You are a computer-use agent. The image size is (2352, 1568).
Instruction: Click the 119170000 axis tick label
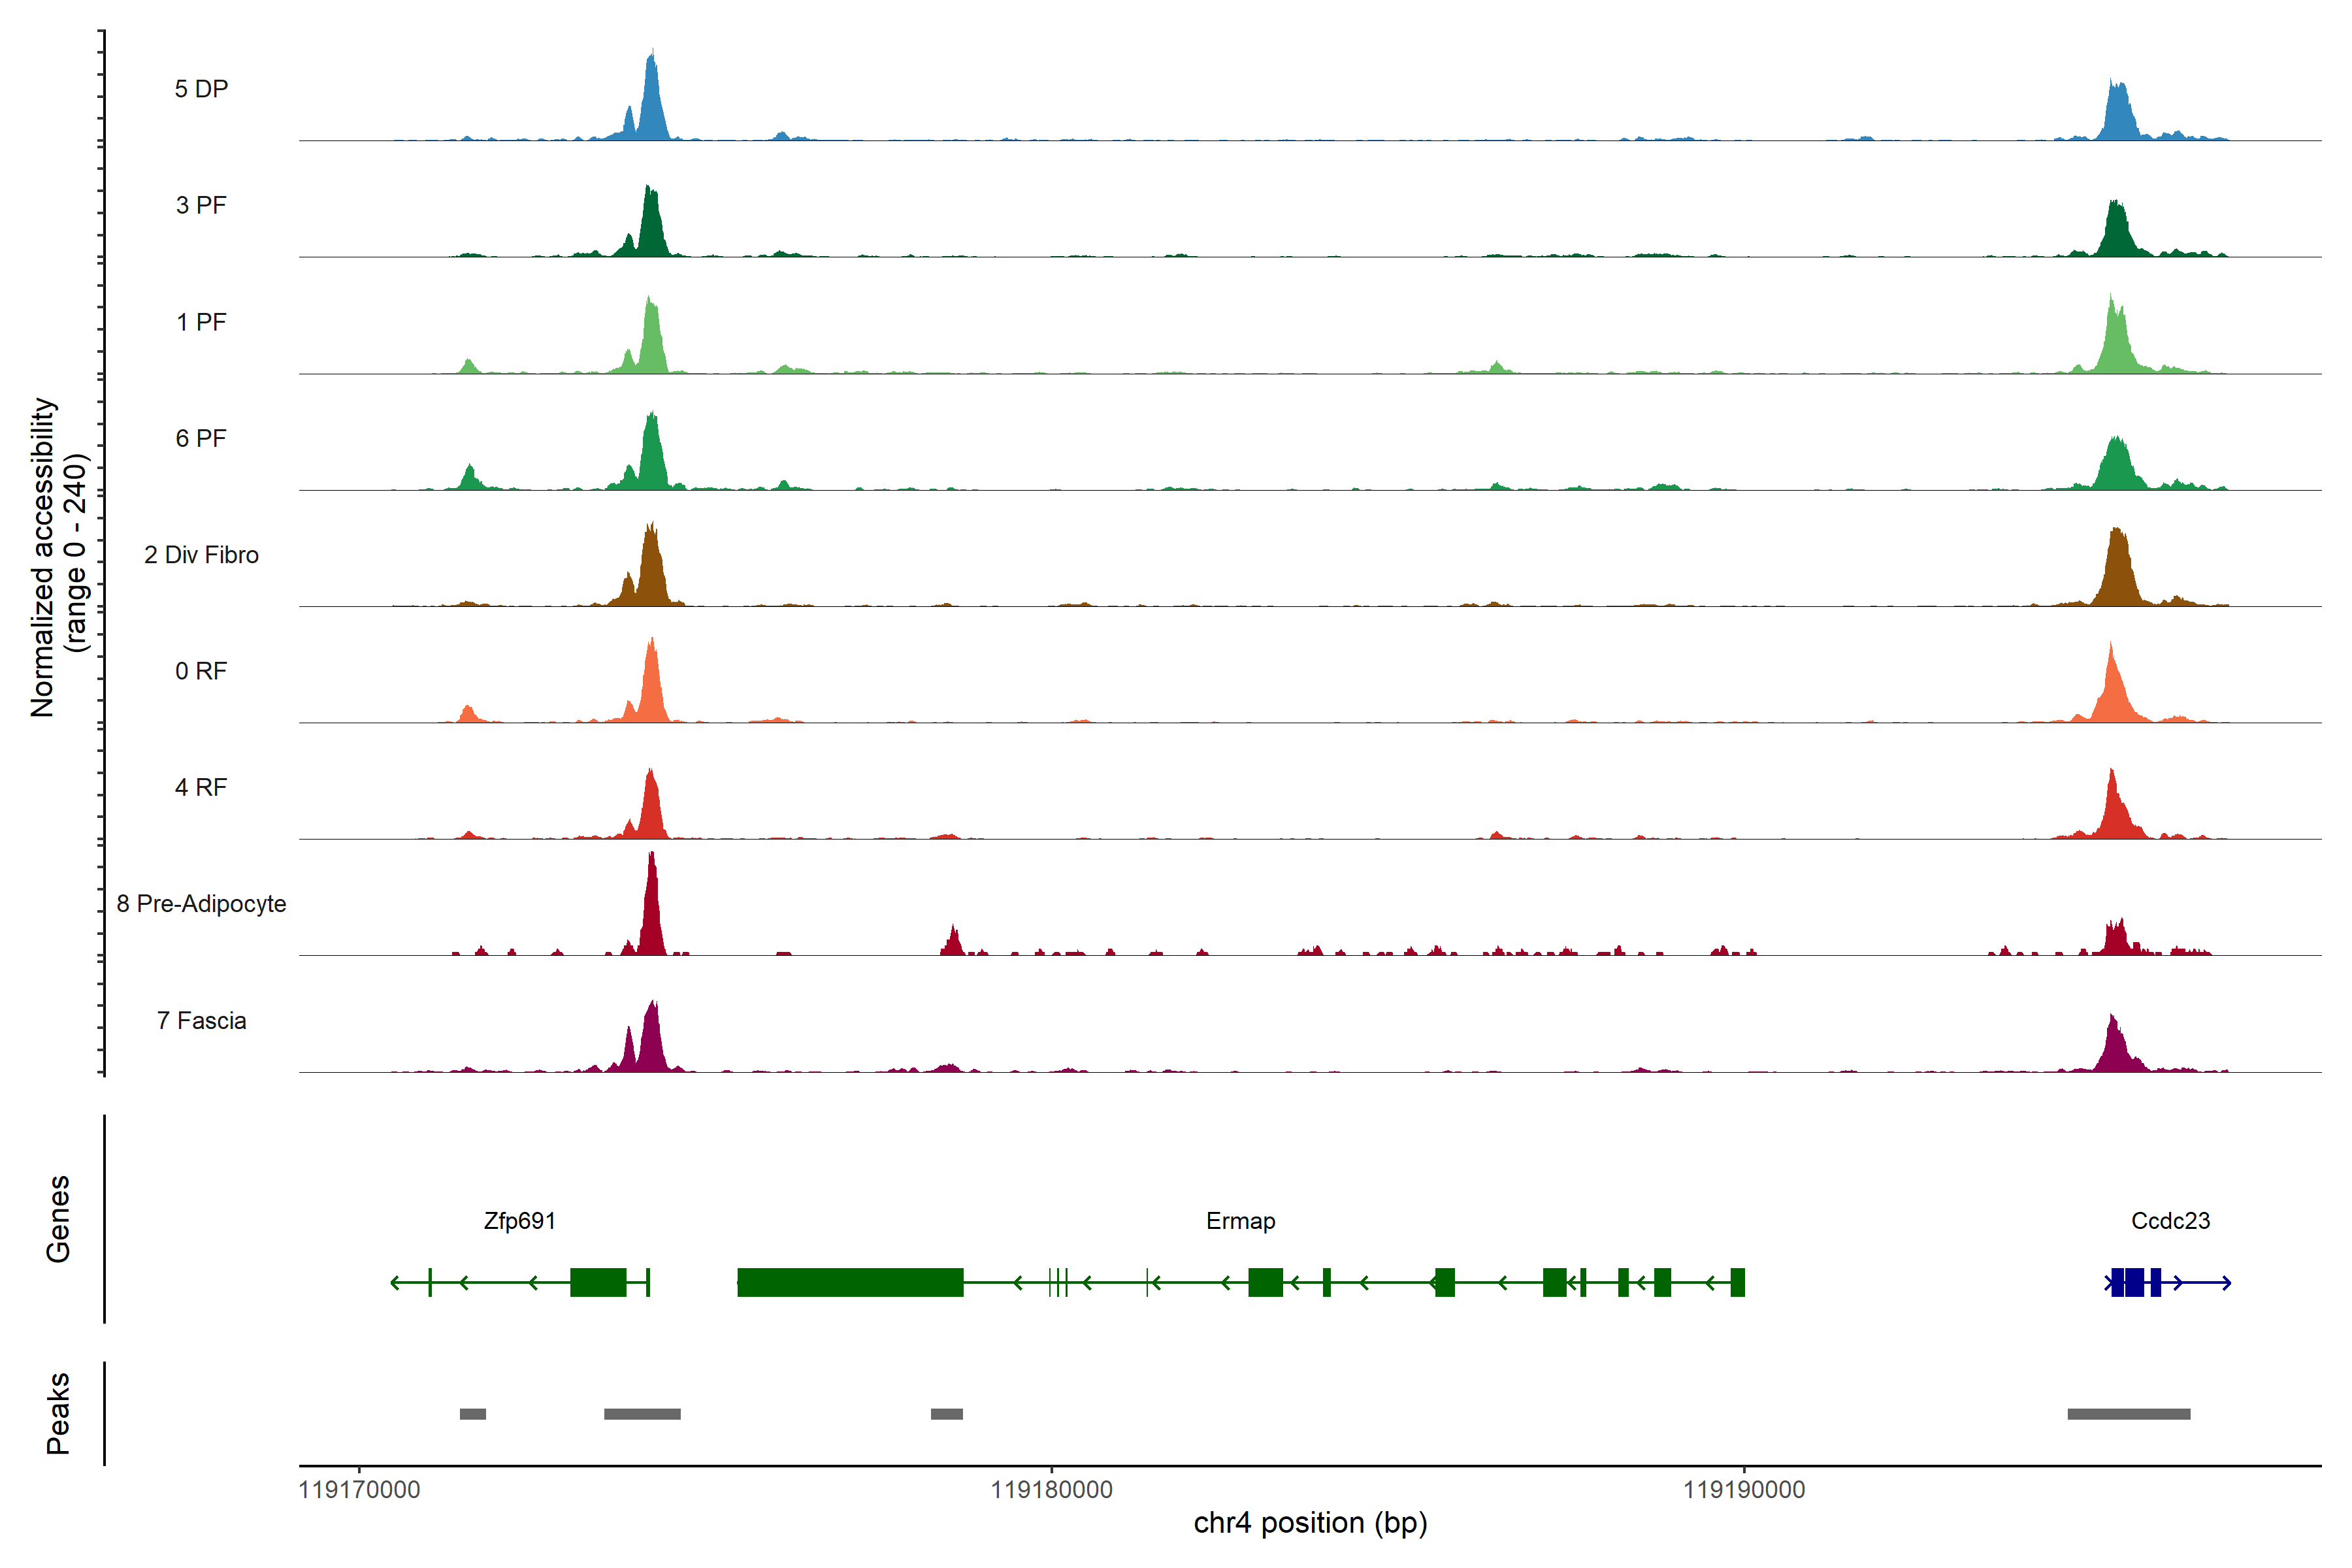359,1490
